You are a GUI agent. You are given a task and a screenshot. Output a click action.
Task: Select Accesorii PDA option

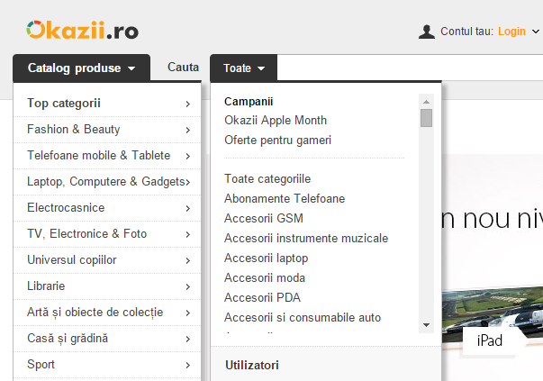click(x=263, y=298)
